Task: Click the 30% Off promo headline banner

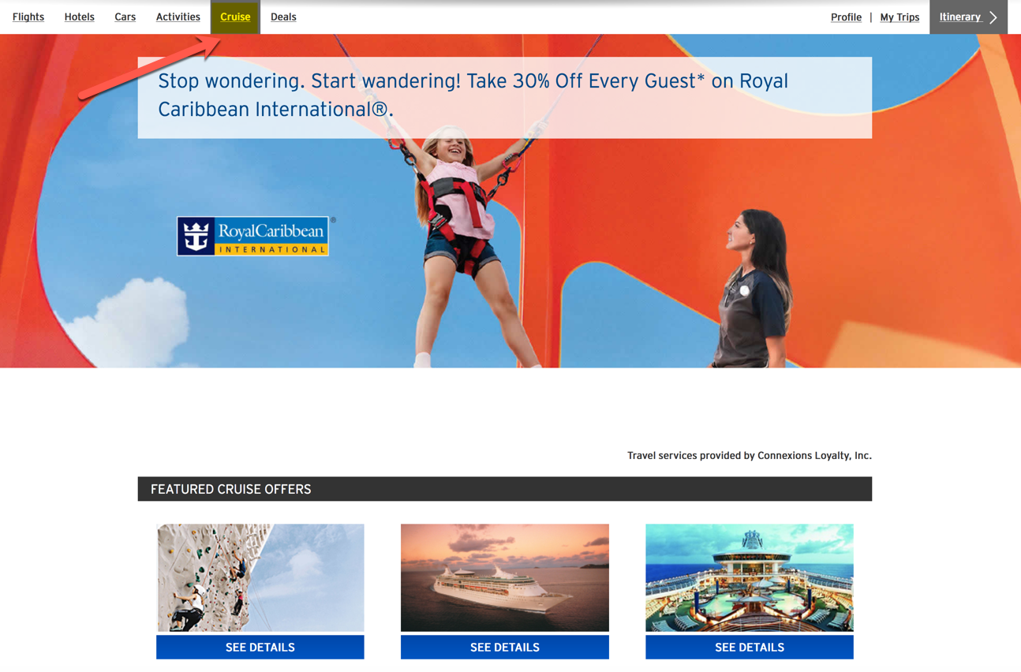Action: (505, 98)
